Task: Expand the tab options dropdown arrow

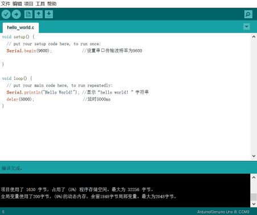Action: [x=247, y=27]
